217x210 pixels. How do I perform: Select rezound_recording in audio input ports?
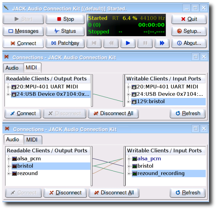(x=168, y=173)
